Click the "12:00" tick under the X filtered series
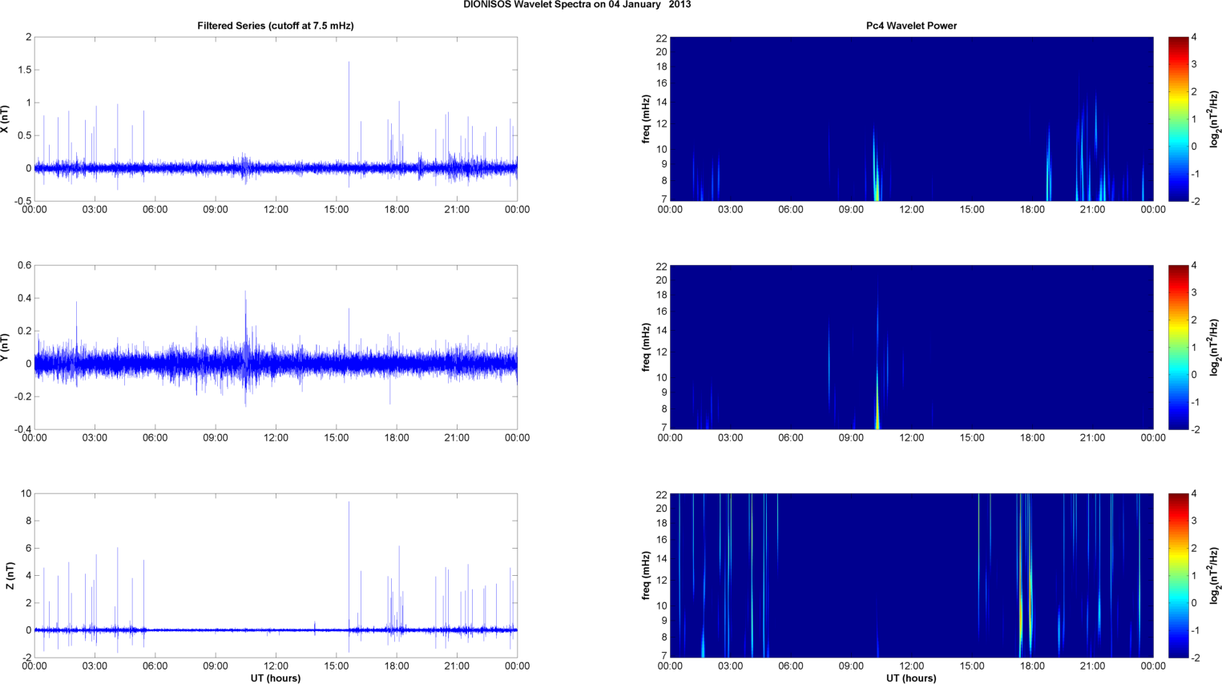Viewport: 1222px width, 684px height. pyautogui.click(x=276, y=210)
